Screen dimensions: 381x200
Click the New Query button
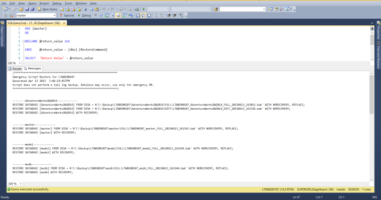[x=48, y=9]
